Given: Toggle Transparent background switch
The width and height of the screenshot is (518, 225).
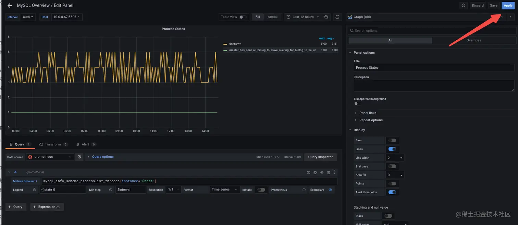Looking at the screenshot, I should click(357, 104).
